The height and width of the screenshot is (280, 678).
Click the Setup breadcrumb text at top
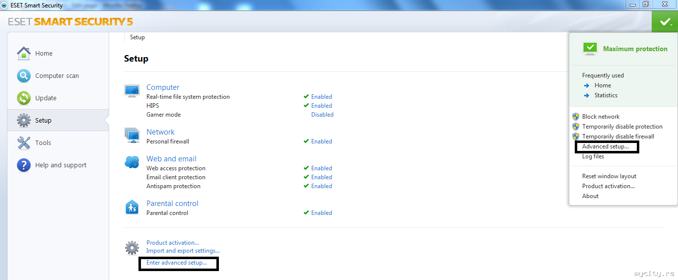tap(137, 37)
